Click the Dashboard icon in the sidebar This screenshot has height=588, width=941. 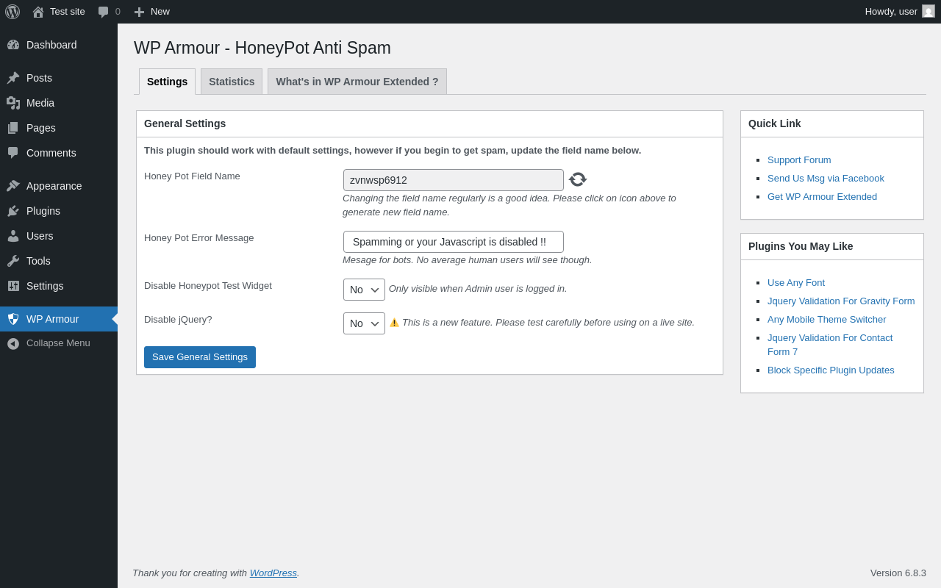[x=13, y=45]
